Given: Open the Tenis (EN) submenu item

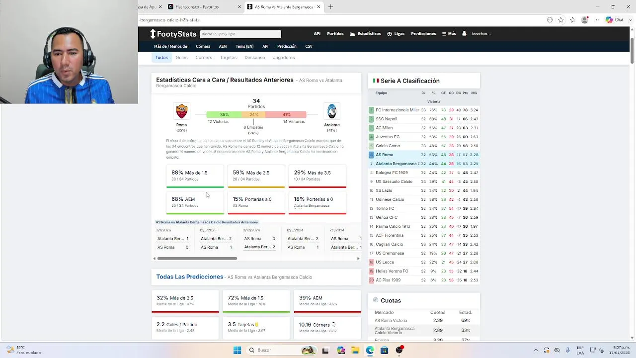Looking at the screenshot, I should pyautogui.click(x=244, y=46).
